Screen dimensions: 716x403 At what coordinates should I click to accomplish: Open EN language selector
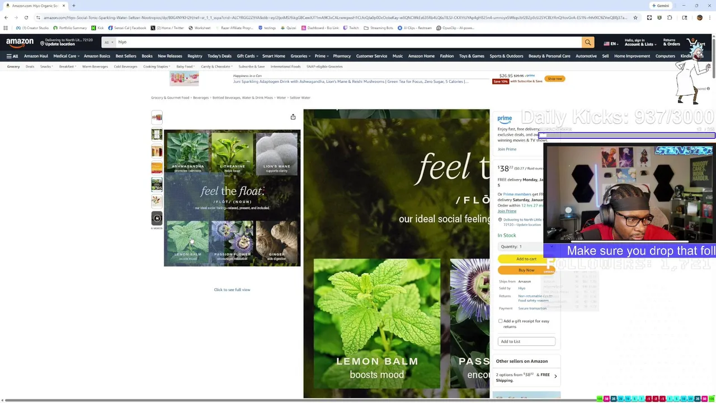click(x=610, y=43)
